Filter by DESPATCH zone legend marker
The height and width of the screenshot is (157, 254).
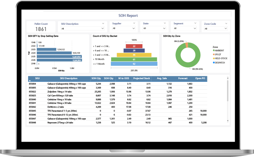click(x=214, y=63)
